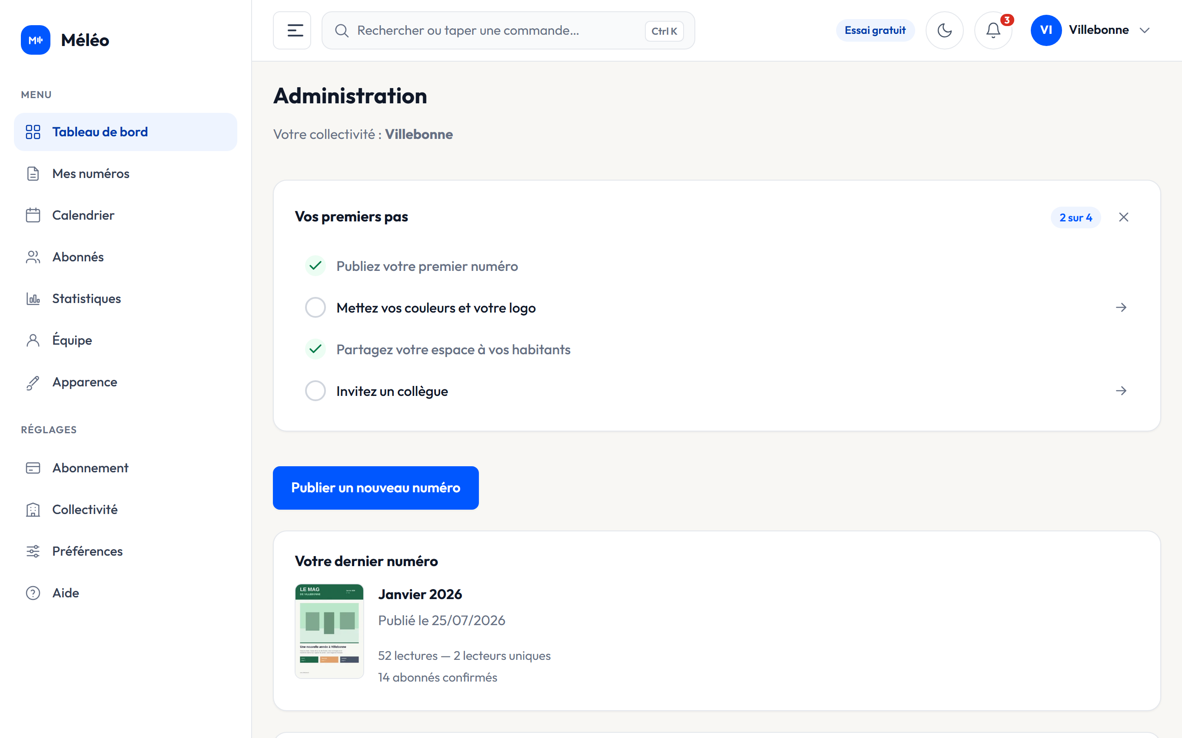Click the Administration page heading
The image size is (1182, 738).
(x=350, y=96)
